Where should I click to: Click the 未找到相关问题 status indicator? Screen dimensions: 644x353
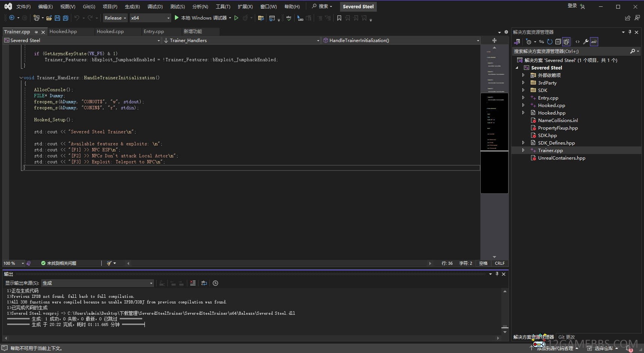[x=59, y=263]
